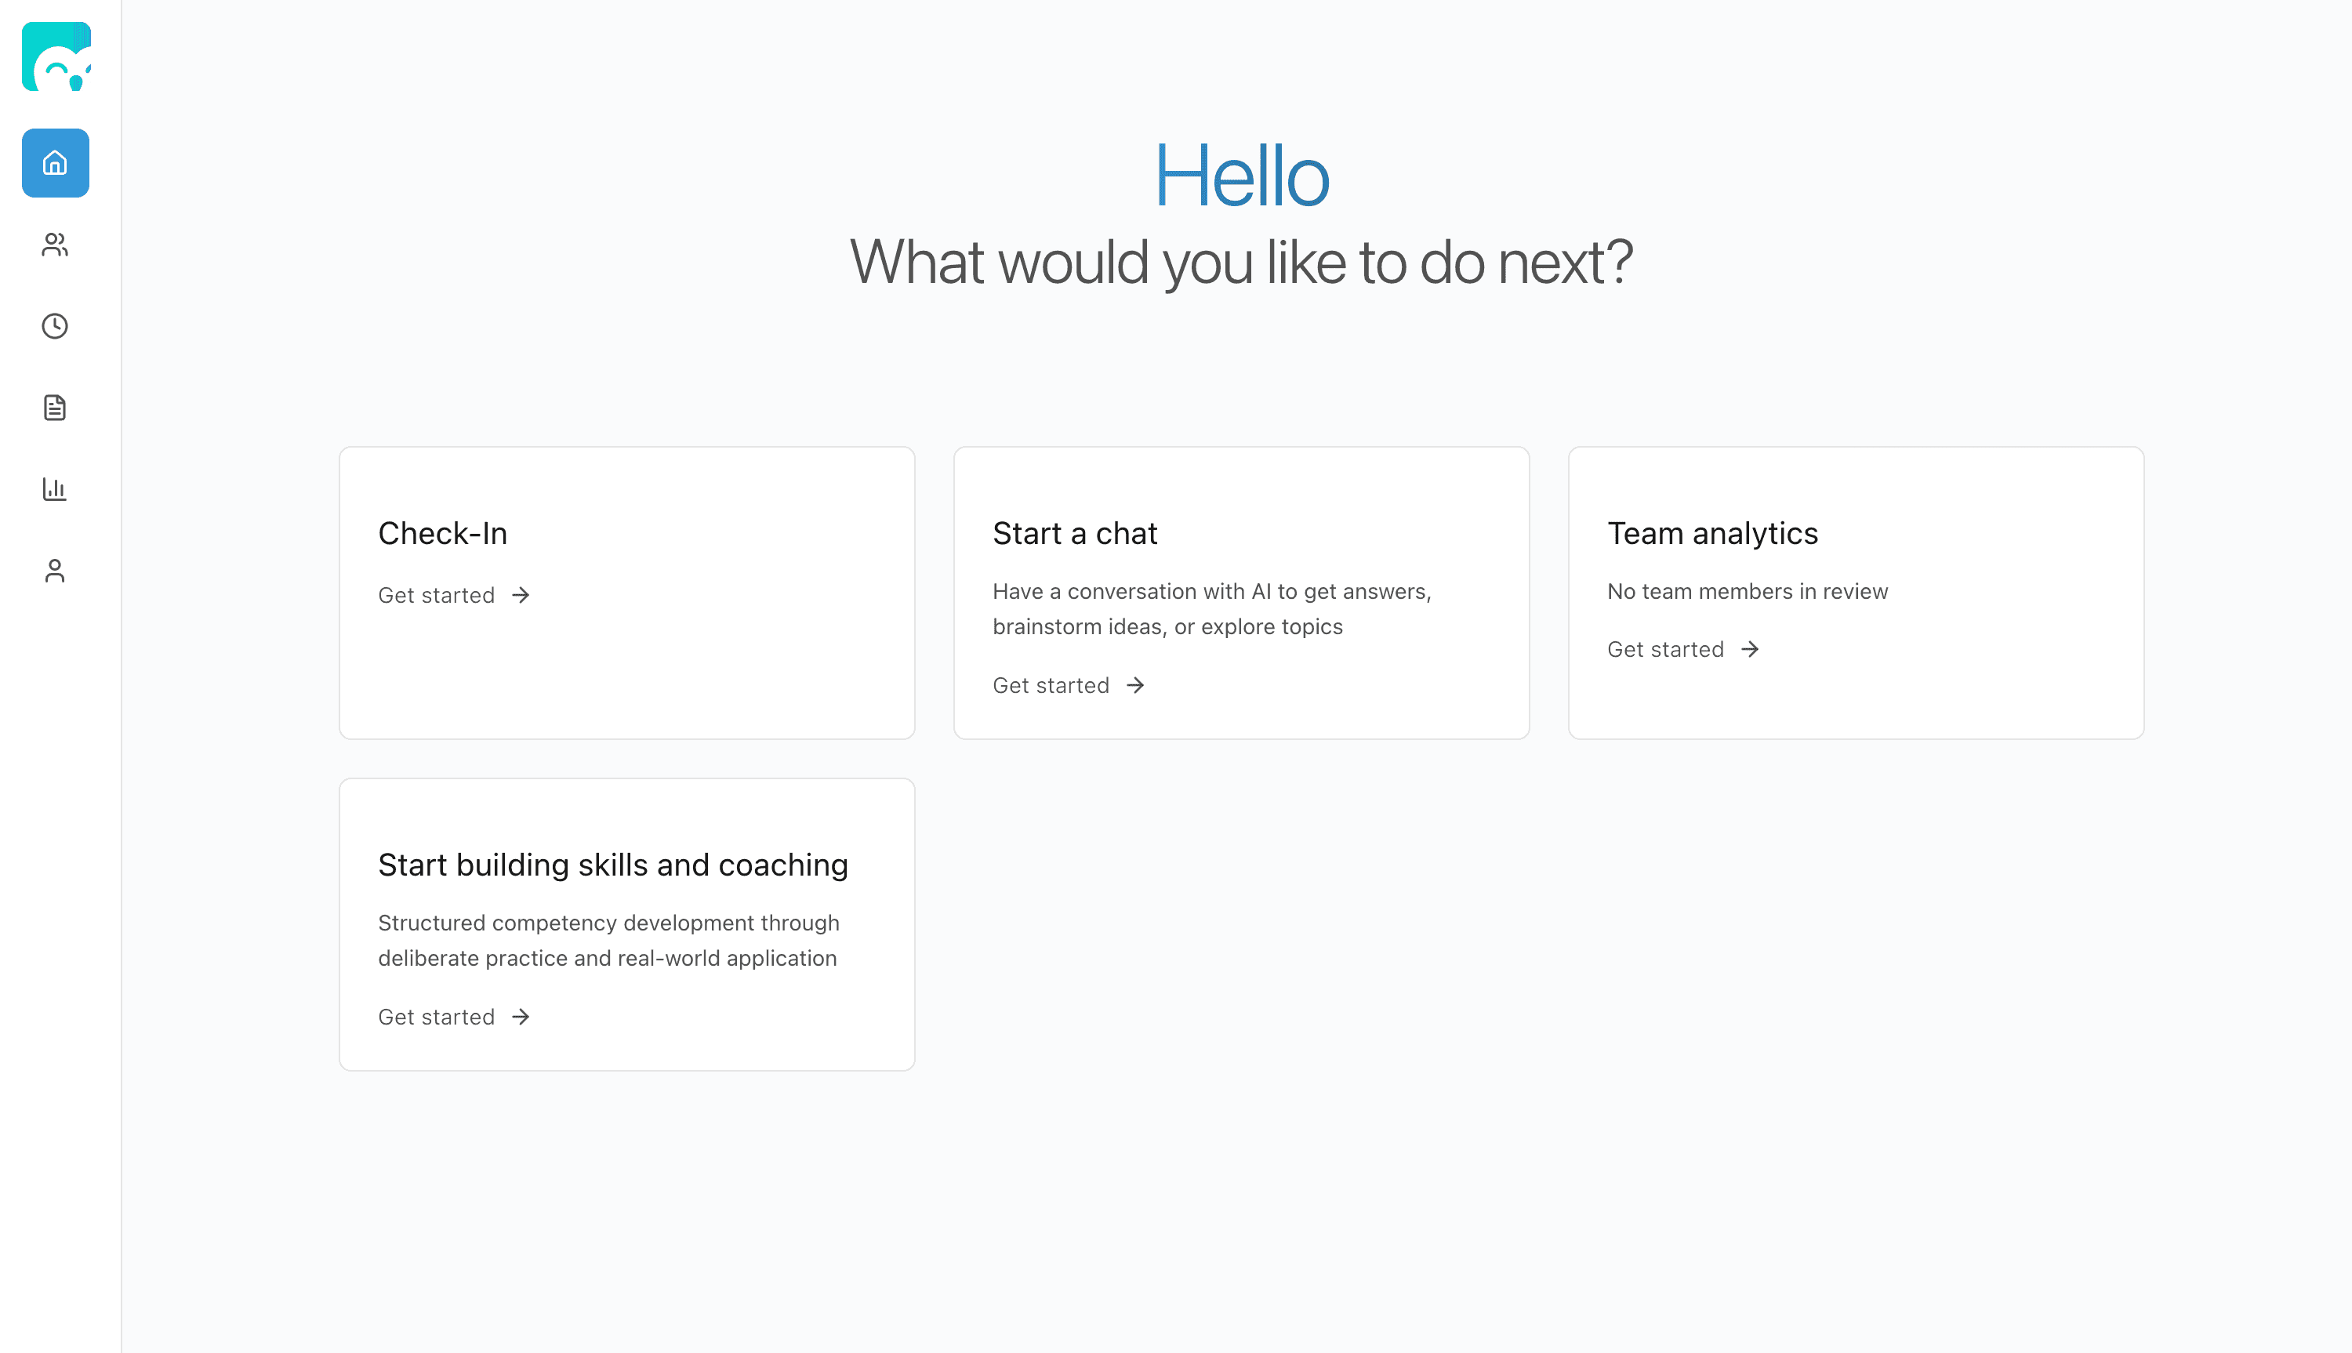Open the Profile person icon in sidebar

(x=55, y=571)
